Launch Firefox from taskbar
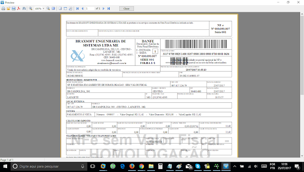Viewport: 304px width, 172px height. 132,166
